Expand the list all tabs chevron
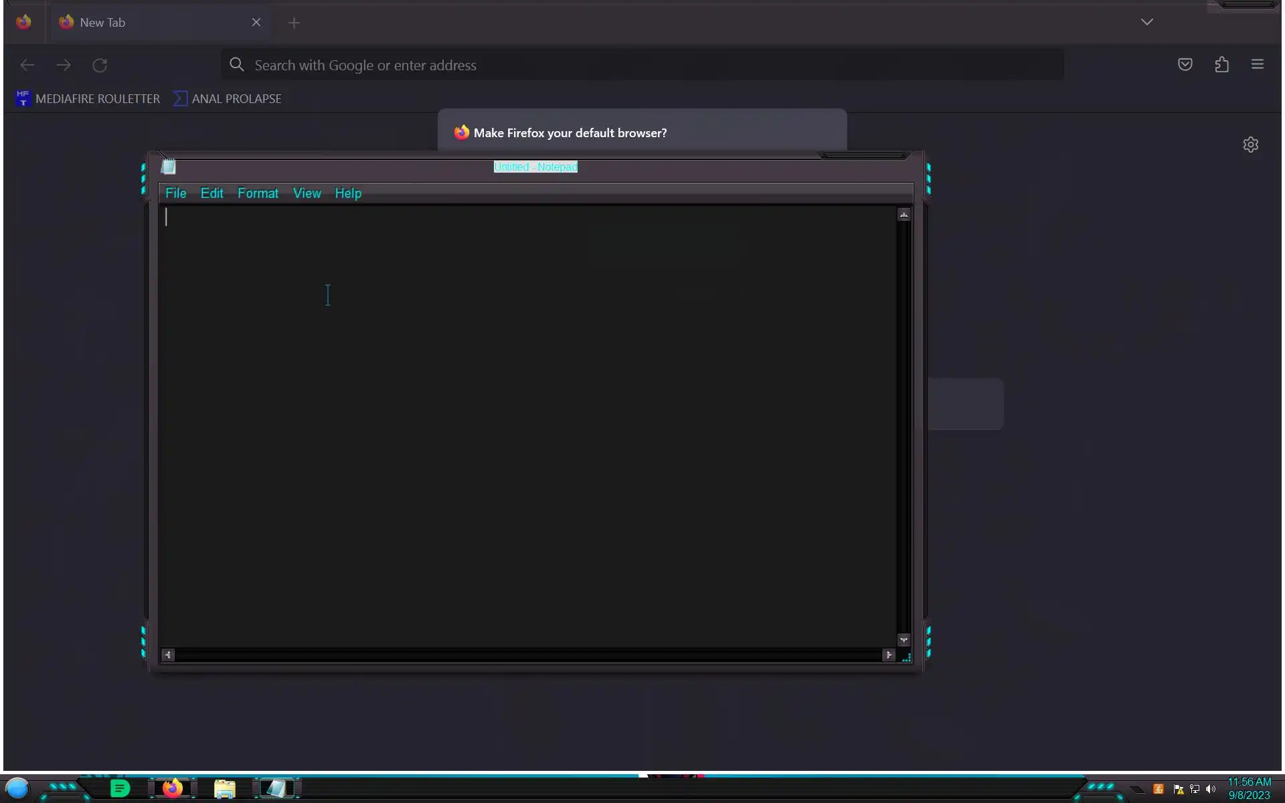The image size is (1285, 803). (x=1146, y=22)
